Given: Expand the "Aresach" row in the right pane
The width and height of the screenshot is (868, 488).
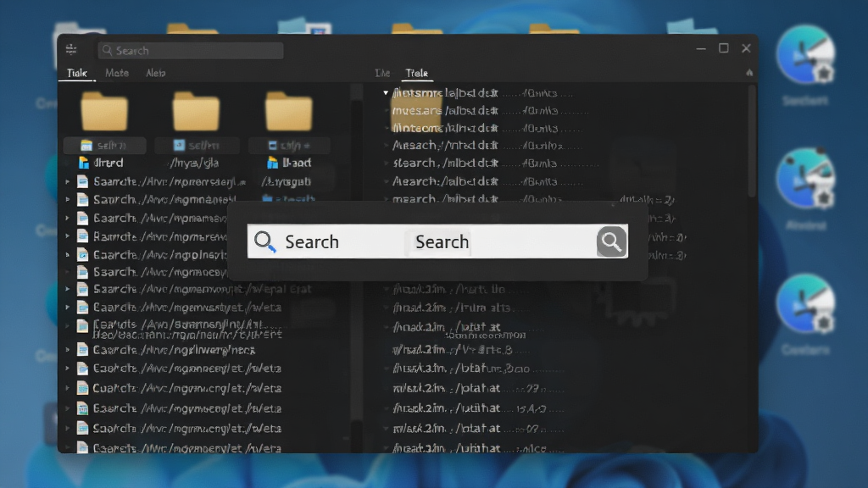Looking at the screenshot, I should tap(386, 146).
